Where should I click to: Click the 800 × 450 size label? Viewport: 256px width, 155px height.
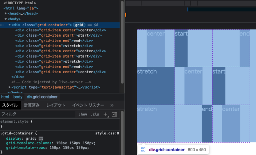(197, 150)
